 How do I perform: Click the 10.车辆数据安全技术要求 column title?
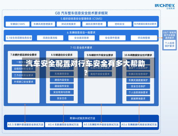coord(138,55)
